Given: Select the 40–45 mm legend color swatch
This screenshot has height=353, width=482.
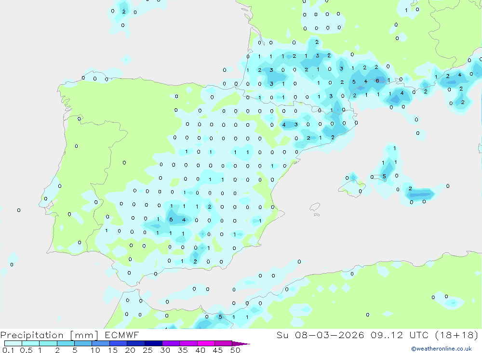Looking at the screenshot, I should pos(206,343).
